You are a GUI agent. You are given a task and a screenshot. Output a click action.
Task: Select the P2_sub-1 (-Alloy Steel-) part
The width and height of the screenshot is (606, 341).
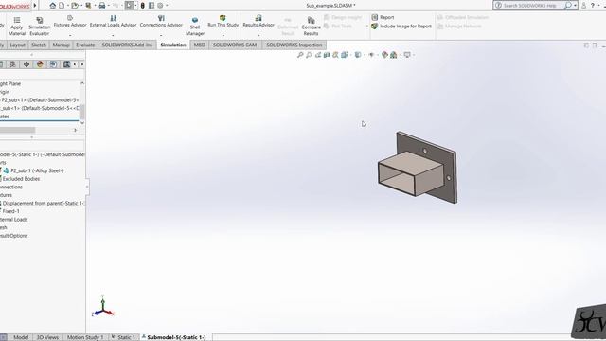pyautogui.click(x=33, y=170)
